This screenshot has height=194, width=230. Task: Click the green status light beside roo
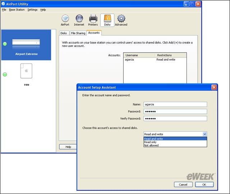pyautogui.click(x=5, y=74)
